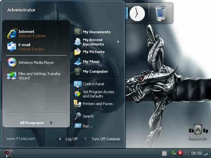Screen dimensions: 211x158
Task: Click the Recycle Bin desktop label text
Action: (x=197, y=138)
